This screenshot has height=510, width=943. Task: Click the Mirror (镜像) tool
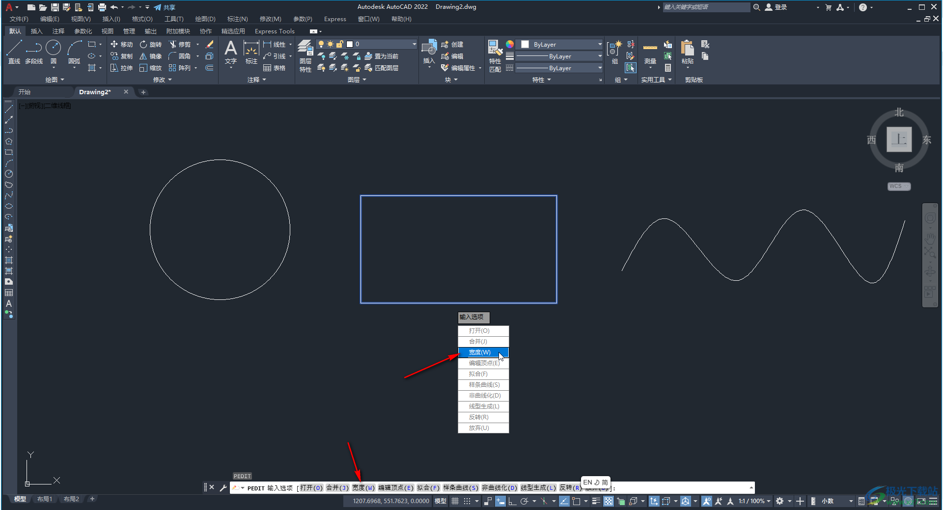pyautogui.click(x=151, y=56)
